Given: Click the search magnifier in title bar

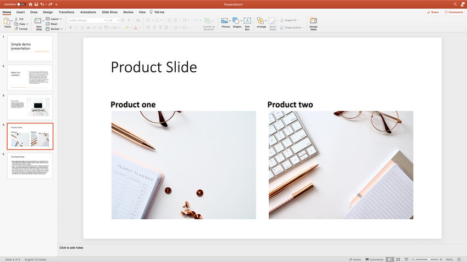Looking at the screenshot, I should tap(455, 4).
